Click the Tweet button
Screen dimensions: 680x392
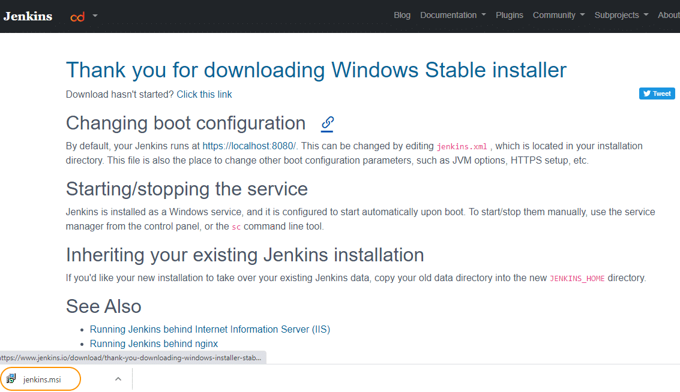[657, 94]
